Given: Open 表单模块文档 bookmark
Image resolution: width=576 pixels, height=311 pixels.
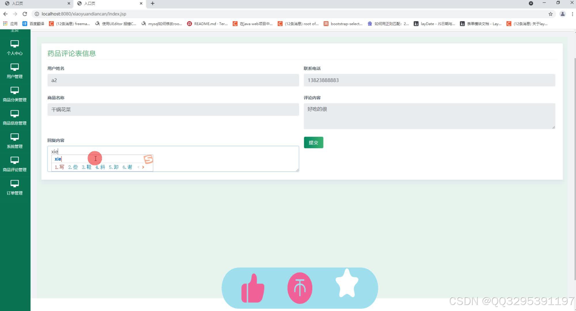Looking at the screenshot, I should (481, 24).
